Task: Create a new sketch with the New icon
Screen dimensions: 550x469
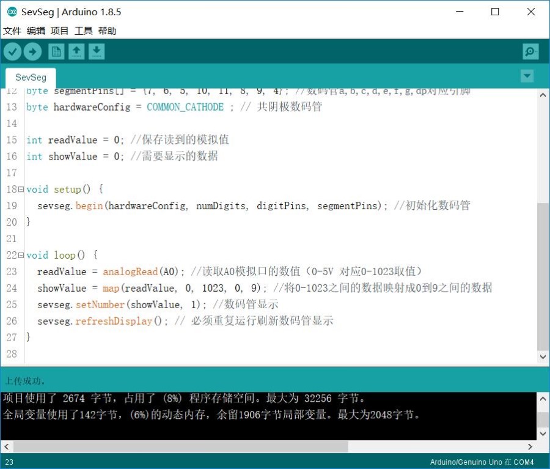Action: tap(55, 51)
